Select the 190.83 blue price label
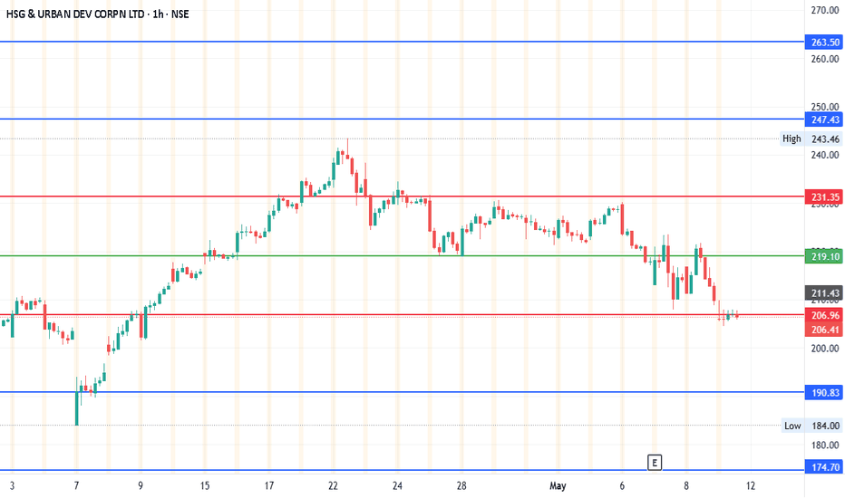The height and width of the screenshot is (498, 845). click(x=824, y=392)
